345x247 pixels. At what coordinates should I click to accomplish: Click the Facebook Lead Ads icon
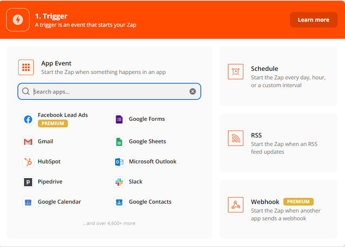[x=28, y=119]
